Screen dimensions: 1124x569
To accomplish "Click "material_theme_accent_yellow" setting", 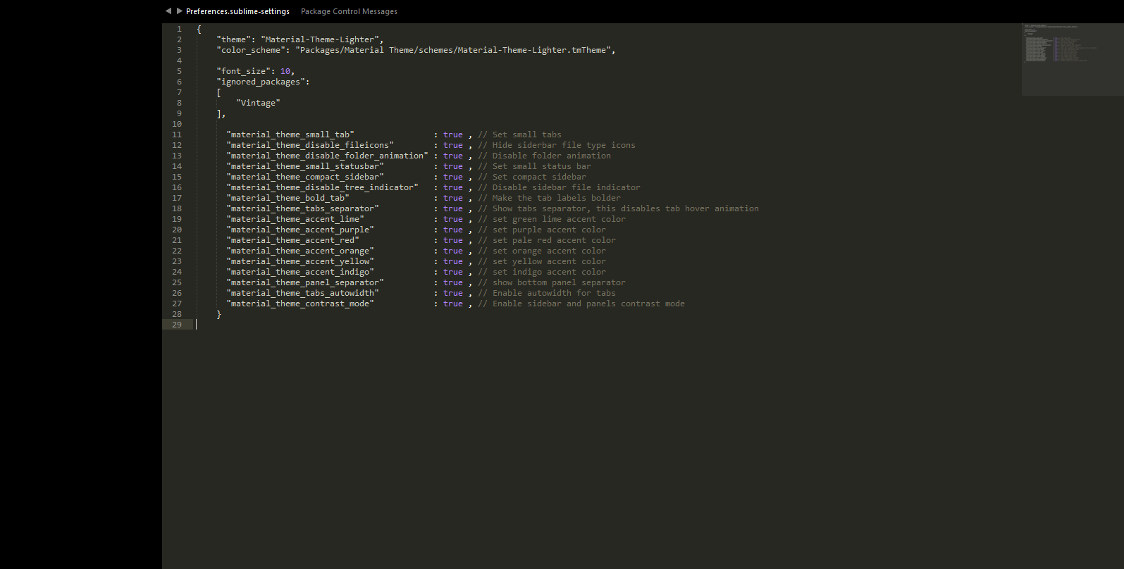I will [x=300, y=261].
